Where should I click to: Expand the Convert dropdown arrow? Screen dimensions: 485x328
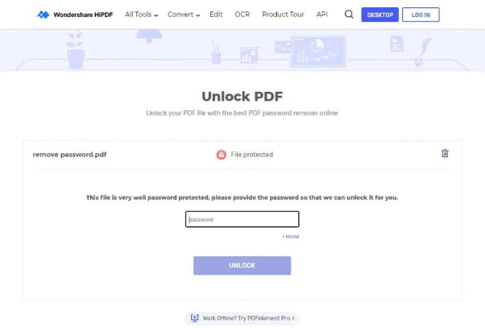point(198,15)
